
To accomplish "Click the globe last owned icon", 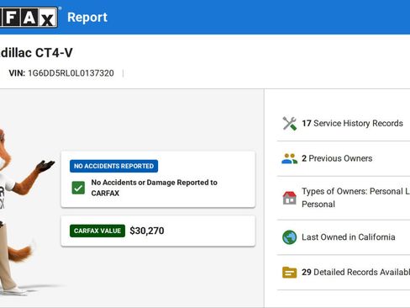I will point(289,237).
